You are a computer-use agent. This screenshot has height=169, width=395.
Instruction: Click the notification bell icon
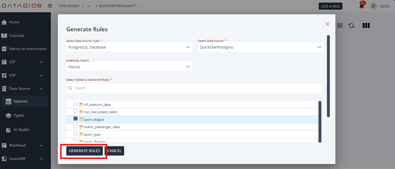(362, 6)
